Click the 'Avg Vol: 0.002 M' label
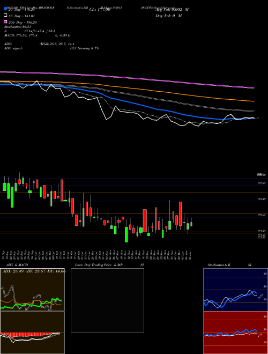Image resolution: width=268 pixels, height=354 pixels. click(x=172, y=10)
